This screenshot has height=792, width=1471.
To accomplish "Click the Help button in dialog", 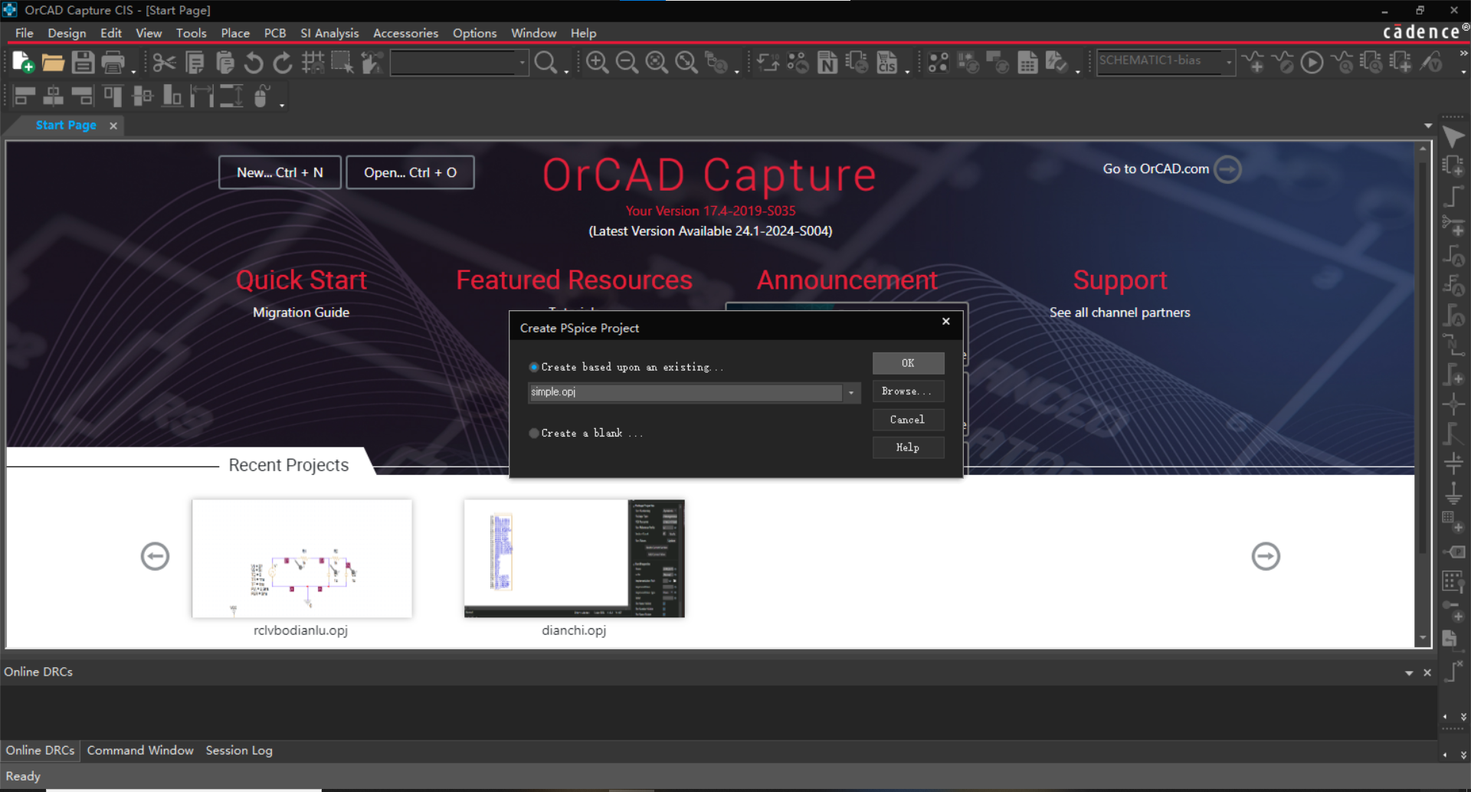I will coord(908,448).
